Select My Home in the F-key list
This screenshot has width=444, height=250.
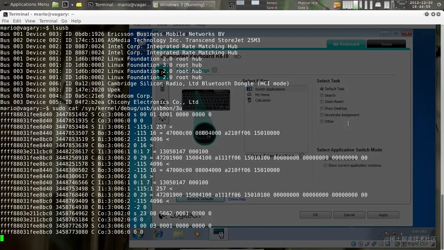(x=262, y=95)
